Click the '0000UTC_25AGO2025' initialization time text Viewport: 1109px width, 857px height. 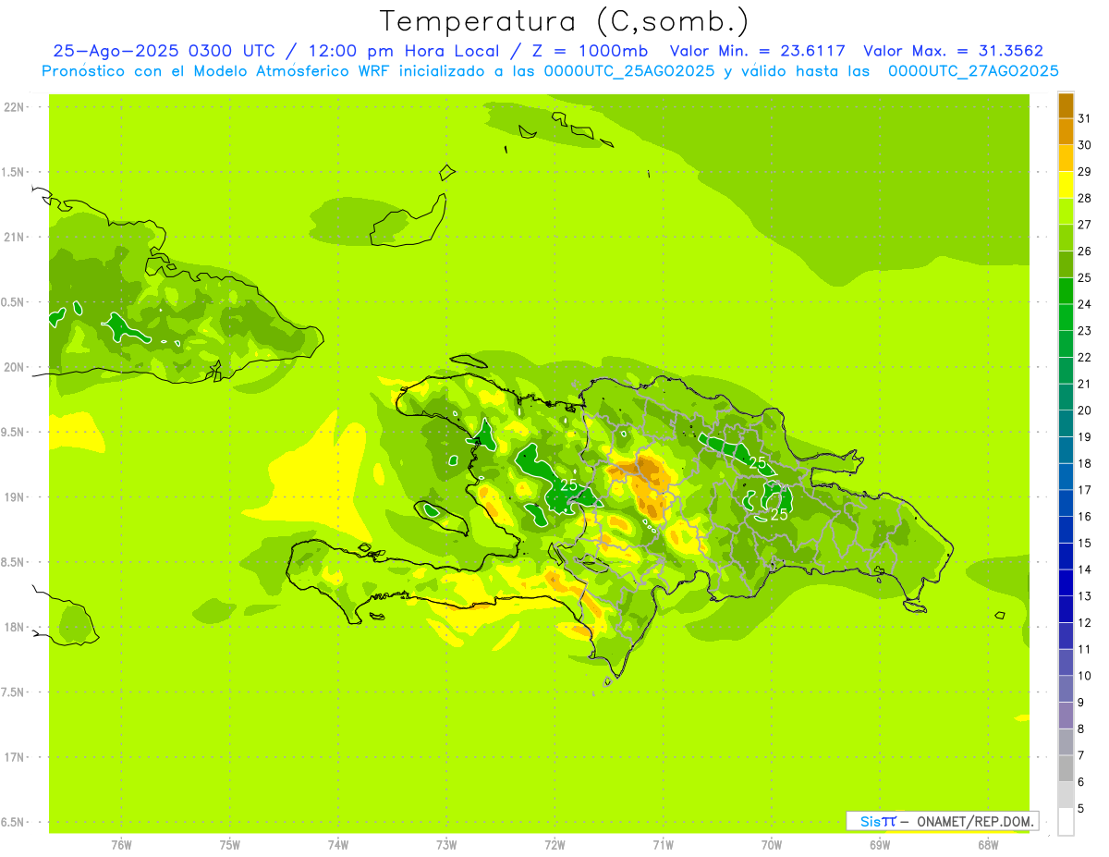(628, 71)
